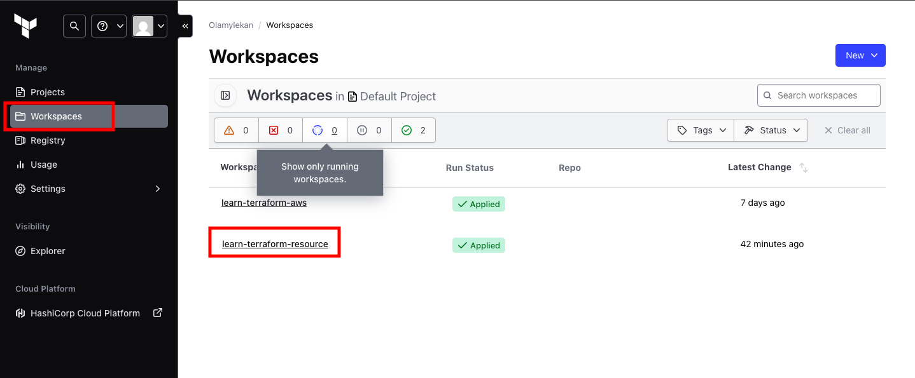Click the Repo column header
The image size is (915, 378).
tap(569, 168)
